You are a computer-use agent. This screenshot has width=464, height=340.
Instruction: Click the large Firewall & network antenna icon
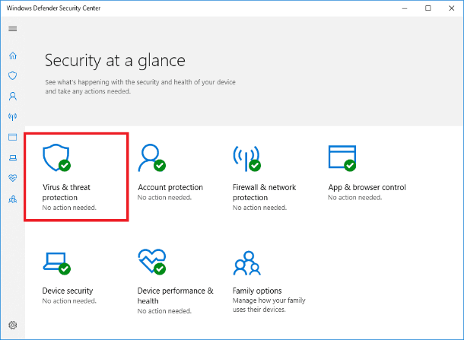click(246, 158)
